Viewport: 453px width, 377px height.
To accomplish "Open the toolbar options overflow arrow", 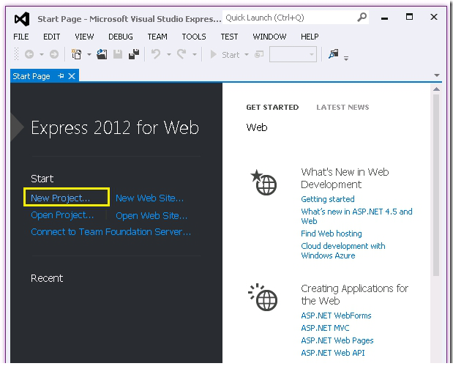I will coord(346,58).
